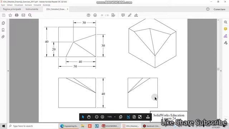Print the document with the printer icon
The width and height of the screenshot is (229, 129).
pos(17,15)
